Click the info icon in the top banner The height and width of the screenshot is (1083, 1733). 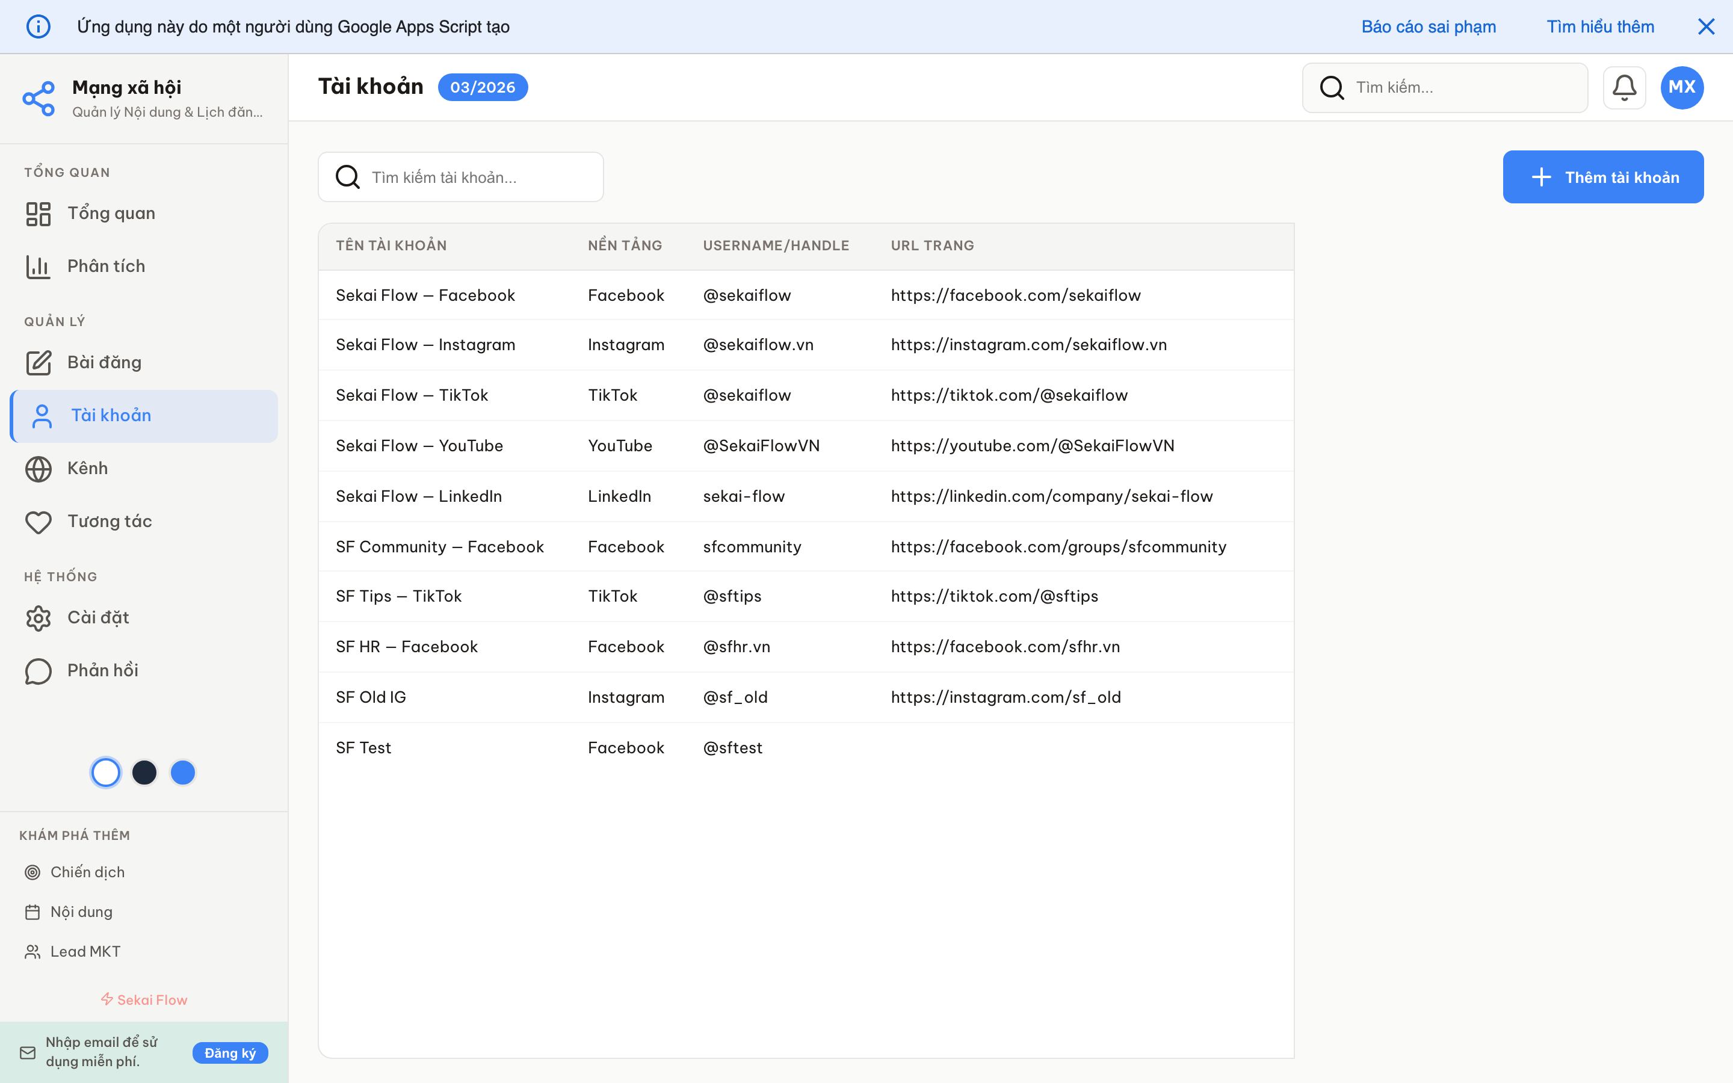(39, 26)
